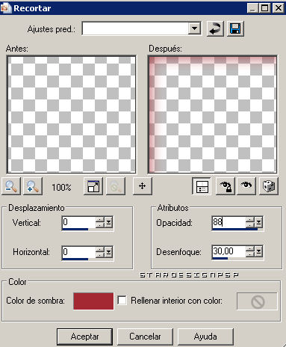This screenshot has width=286, height=347.
Task: Click the Horizontal offset input field
Action: (78, 252)
